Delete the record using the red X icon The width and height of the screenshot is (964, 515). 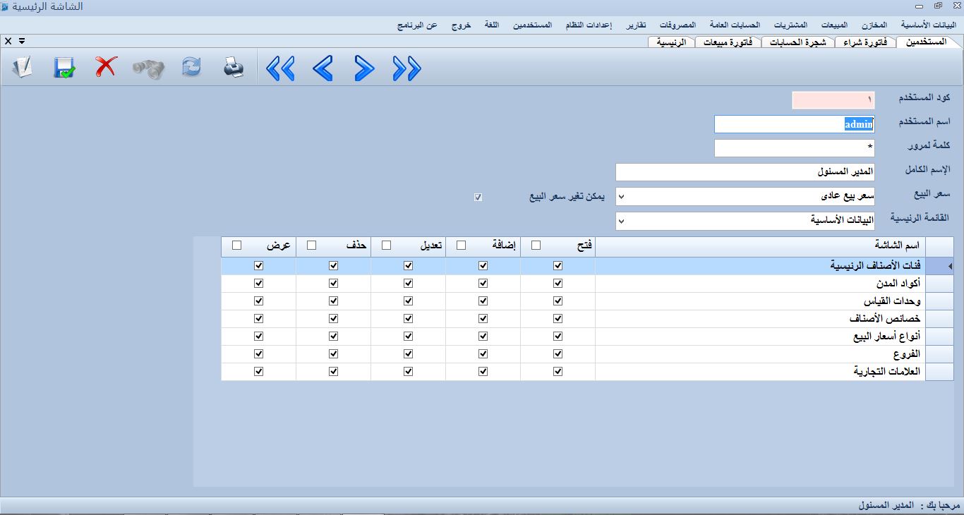coord(106,68)
